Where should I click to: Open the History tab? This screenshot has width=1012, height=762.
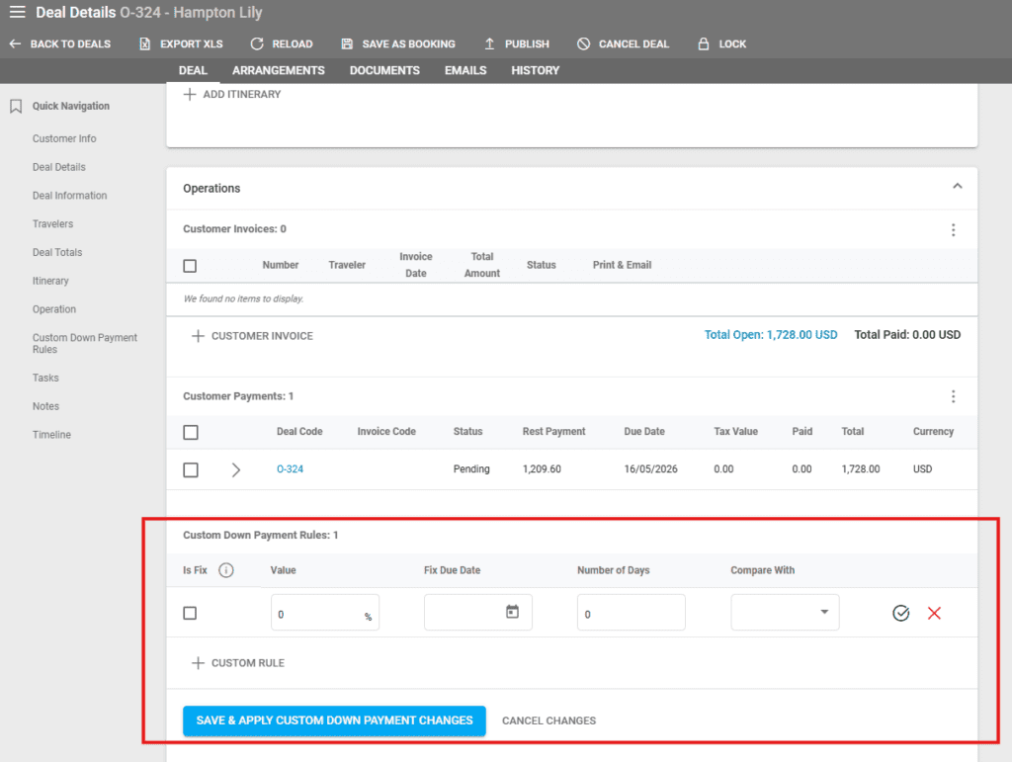535,71
